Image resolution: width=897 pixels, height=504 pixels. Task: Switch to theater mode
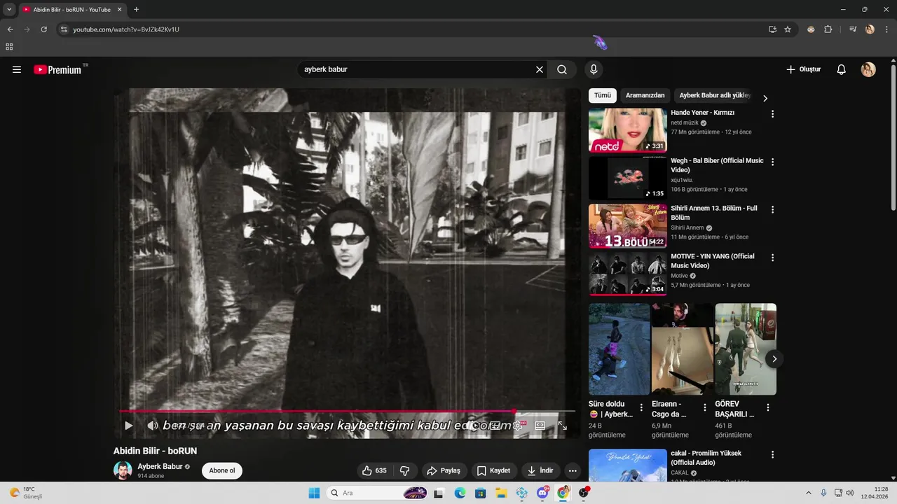tap(540, 425)
